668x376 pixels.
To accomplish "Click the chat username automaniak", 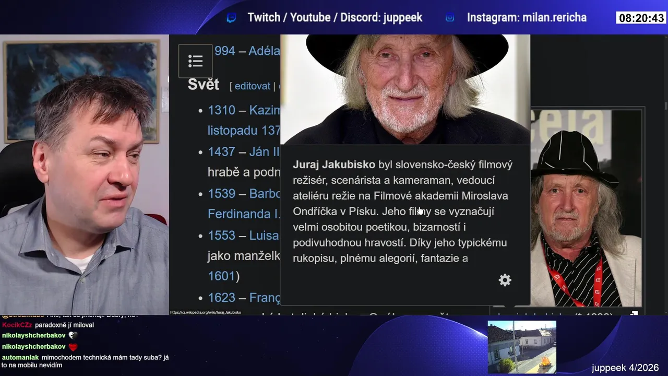I will 20,358.
